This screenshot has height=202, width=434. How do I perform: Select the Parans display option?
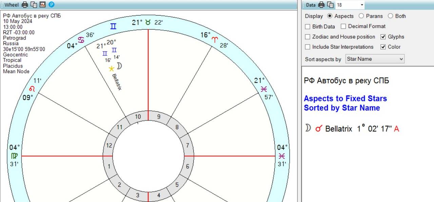tap(361, 16)
